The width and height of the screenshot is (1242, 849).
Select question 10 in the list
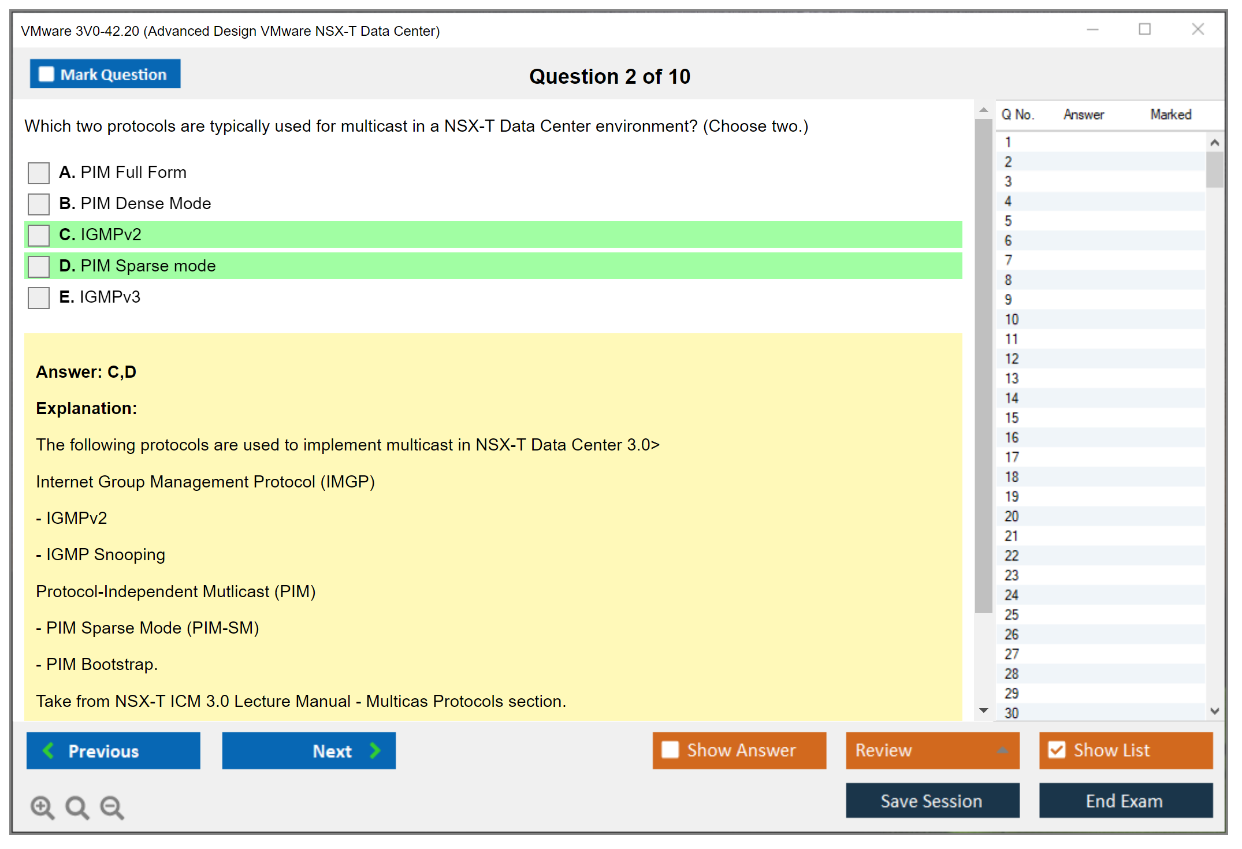(1012, 319)
